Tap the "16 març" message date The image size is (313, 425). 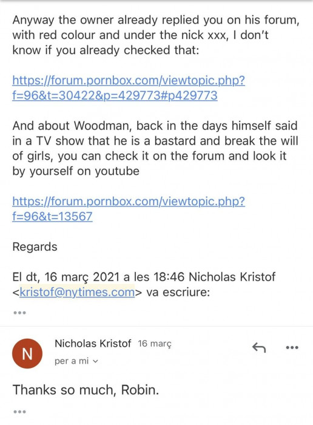coord(155,344)
